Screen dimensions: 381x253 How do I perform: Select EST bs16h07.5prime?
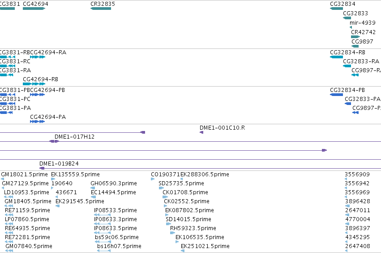(x=119, y=246)
